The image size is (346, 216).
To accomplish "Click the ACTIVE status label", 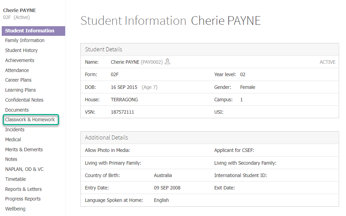I will (x=327, y=62).
